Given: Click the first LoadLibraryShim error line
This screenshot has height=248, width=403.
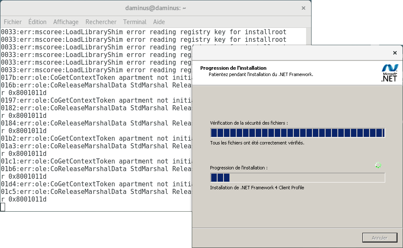Looking at the screenshot, I should [143, 32].
